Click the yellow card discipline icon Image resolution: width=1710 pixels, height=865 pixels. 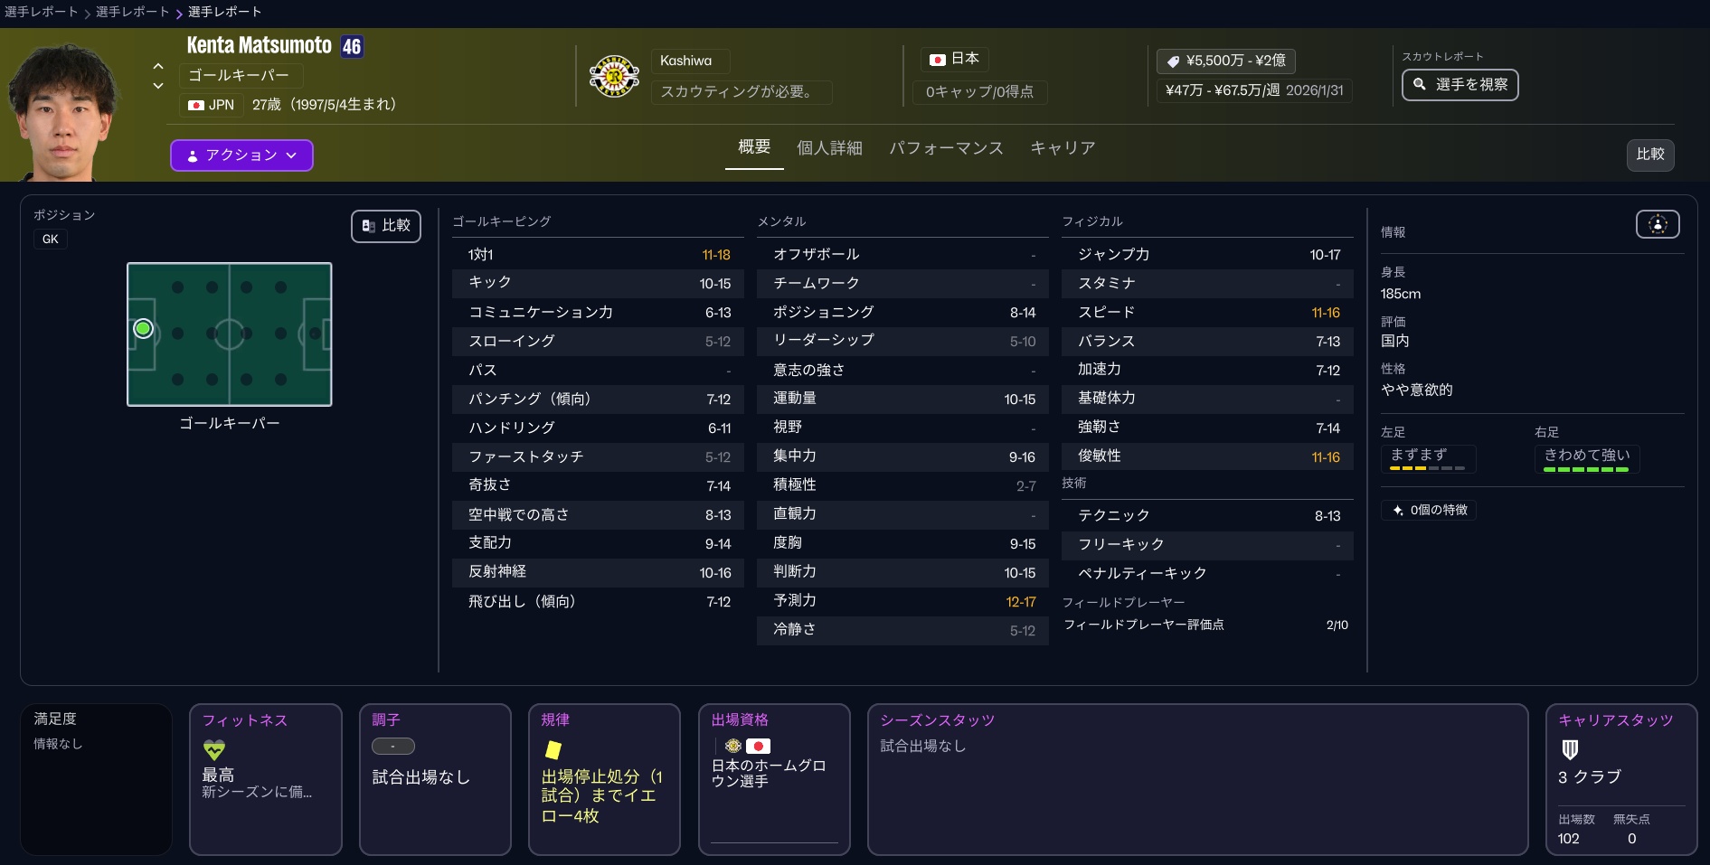(553, 749)
